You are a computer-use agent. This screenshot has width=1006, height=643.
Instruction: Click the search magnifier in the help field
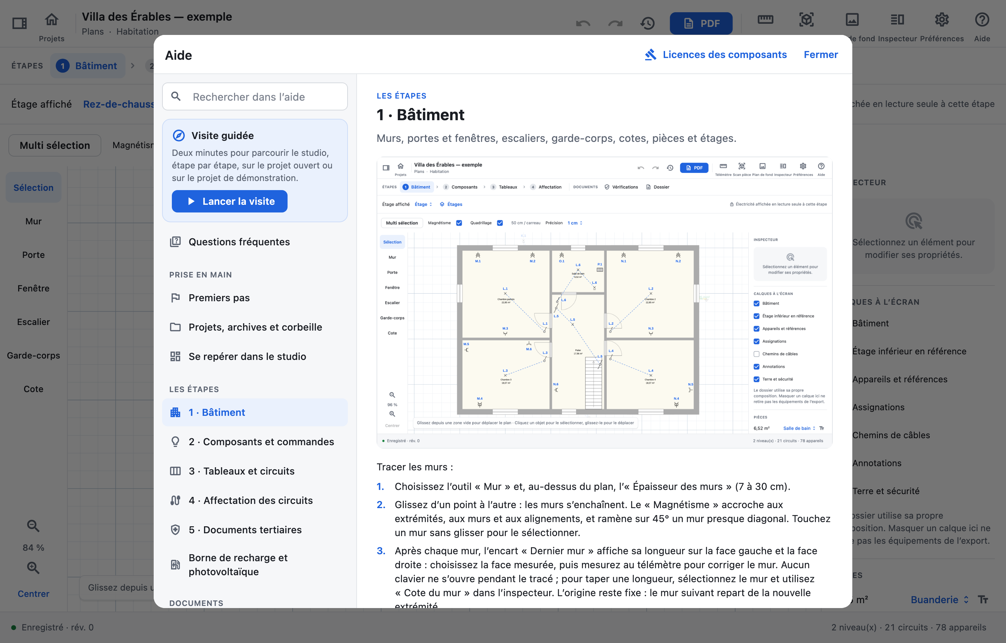(x=176, y=96)
